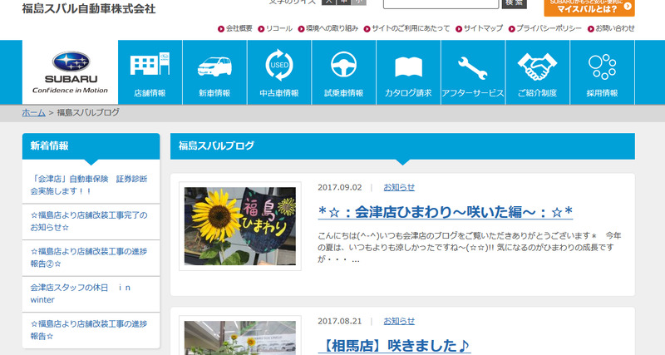Set text size to 大
The image size is (665, 355).
(x=328, y=2)
